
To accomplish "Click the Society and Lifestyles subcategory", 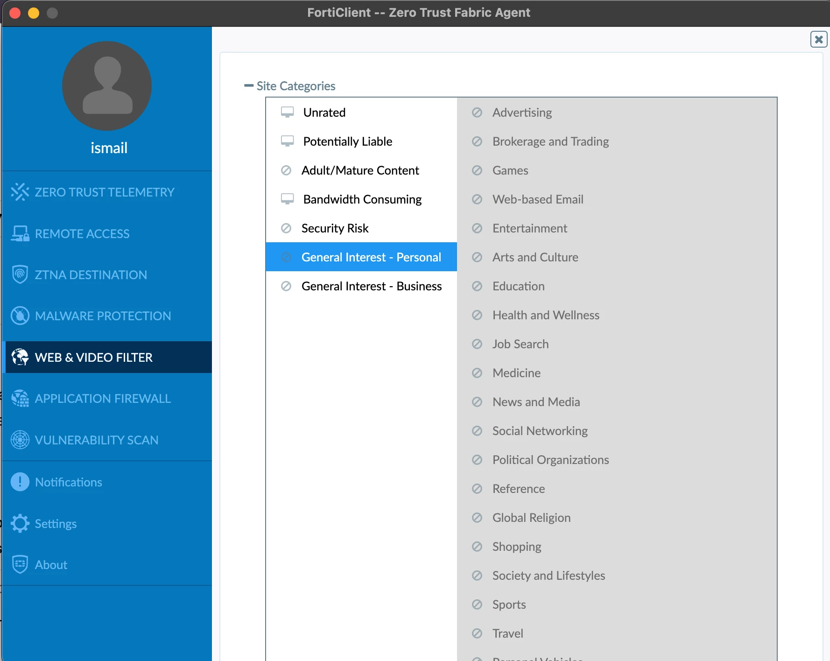I will (x=549, y=576).
